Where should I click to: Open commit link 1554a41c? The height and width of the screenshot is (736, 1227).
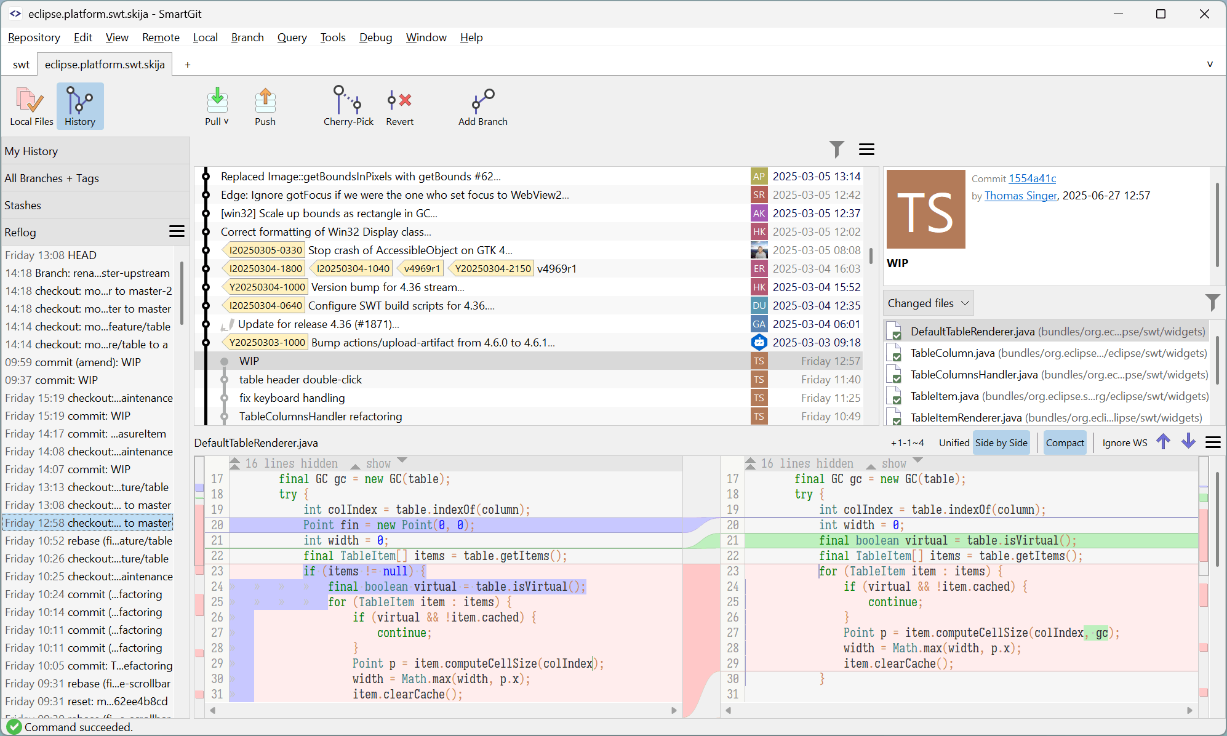pos(1033,178)
